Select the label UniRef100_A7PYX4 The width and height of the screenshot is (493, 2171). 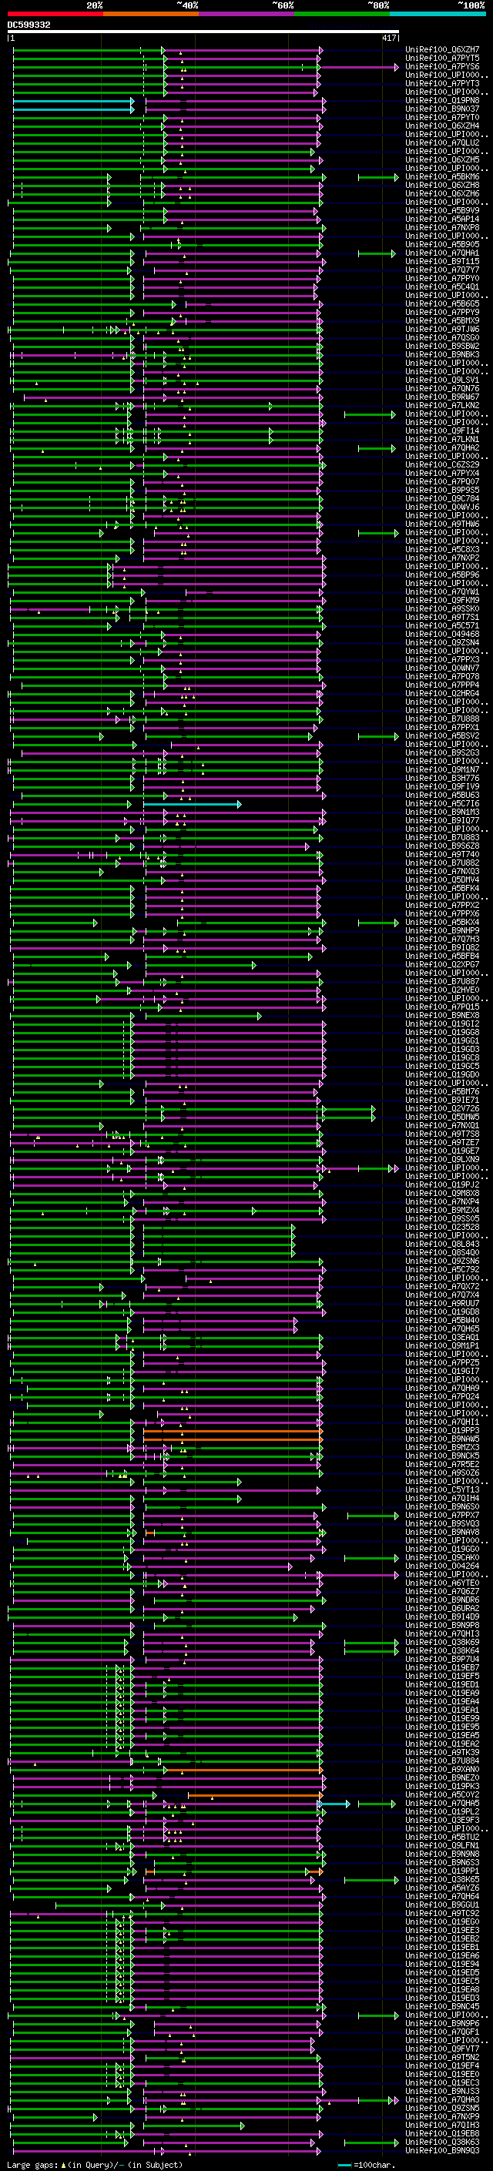(442, 474)
